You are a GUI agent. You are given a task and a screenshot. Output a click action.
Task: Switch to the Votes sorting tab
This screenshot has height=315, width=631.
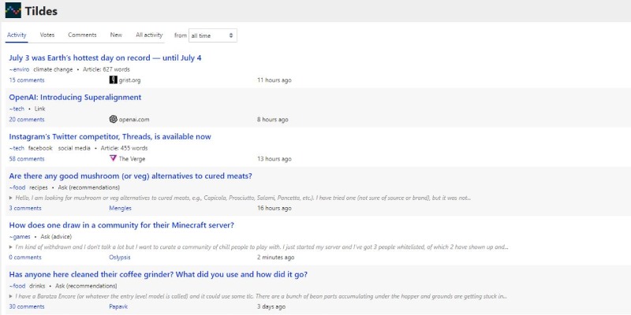47,35
